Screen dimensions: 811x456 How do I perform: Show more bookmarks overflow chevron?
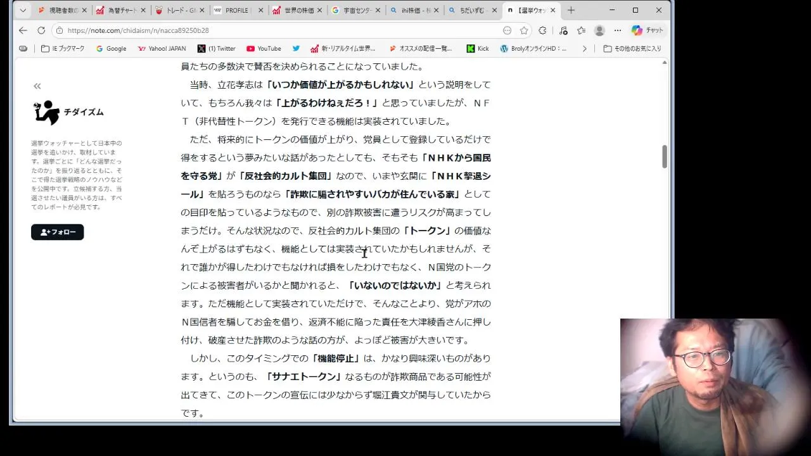[x=584, y=49]
